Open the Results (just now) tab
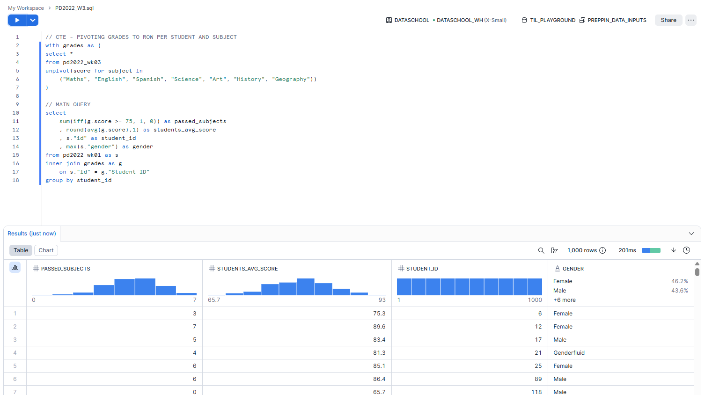Screen dimensions: 705x395 [x=32, y=234]
